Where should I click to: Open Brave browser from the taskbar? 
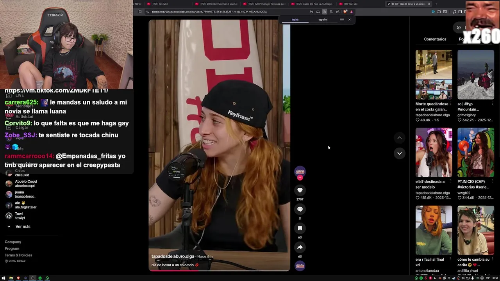tap(18, 278)
